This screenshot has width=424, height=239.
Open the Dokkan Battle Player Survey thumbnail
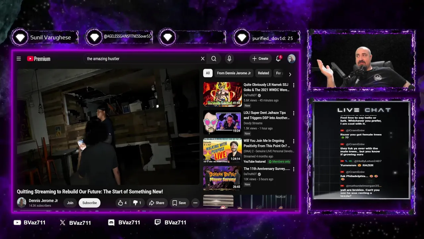point(222,178)
